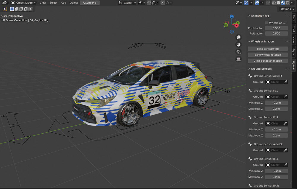Image resolution: width=297 pixels, height=189 pixels.
Task: Switch perspective/orthographic with grid icon
Action: 238,59
